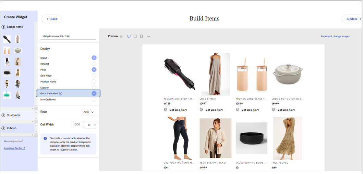
Task: Click the Back button
Action: [52, 19]
